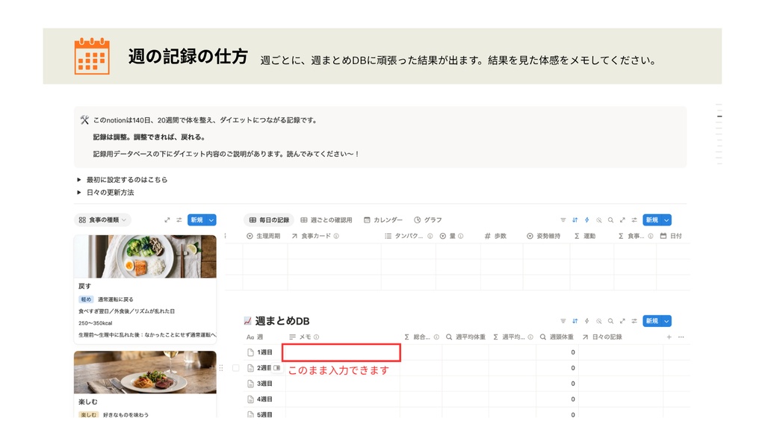
Task: Open the 生理周期 column header menu
Action: click(264, 236)
